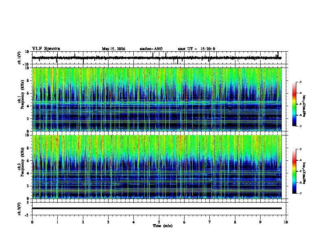Click the -3 label atop ch.1 colorbar
The height and width of the screenshot is (249, 322).
[300, 82]
